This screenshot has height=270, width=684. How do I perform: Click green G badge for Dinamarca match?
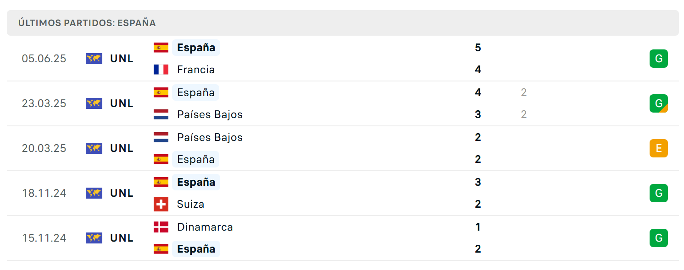coord(659,238)
